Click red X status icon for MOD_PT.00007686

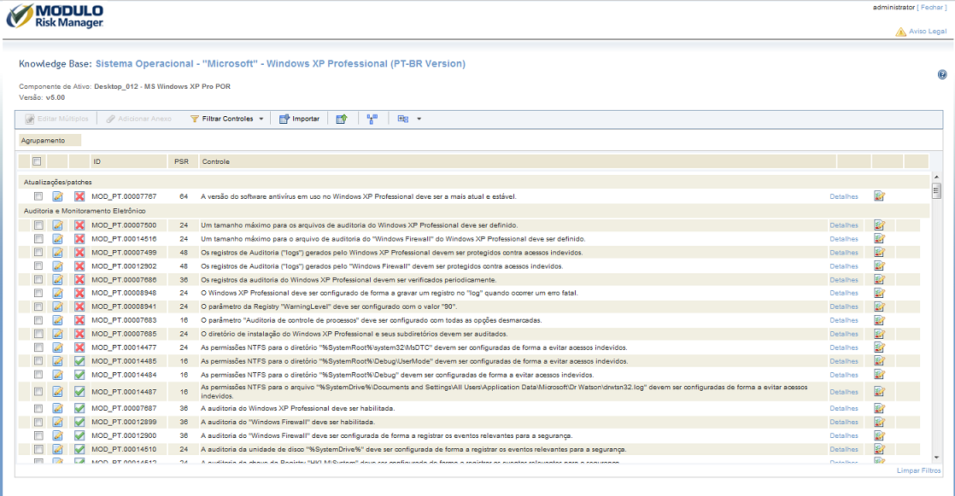79,280
